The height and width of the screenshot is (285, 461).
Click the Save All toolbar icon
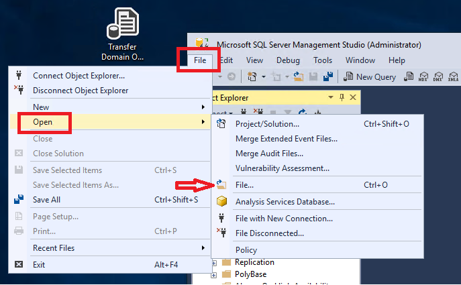[328, 76]
